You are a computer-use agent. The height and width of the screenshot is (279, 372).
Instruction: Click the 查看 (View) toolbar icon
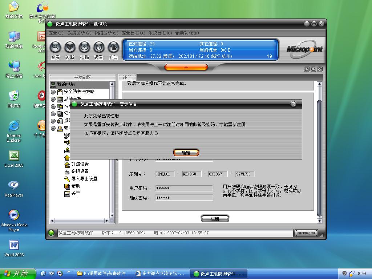coord(55,48)
